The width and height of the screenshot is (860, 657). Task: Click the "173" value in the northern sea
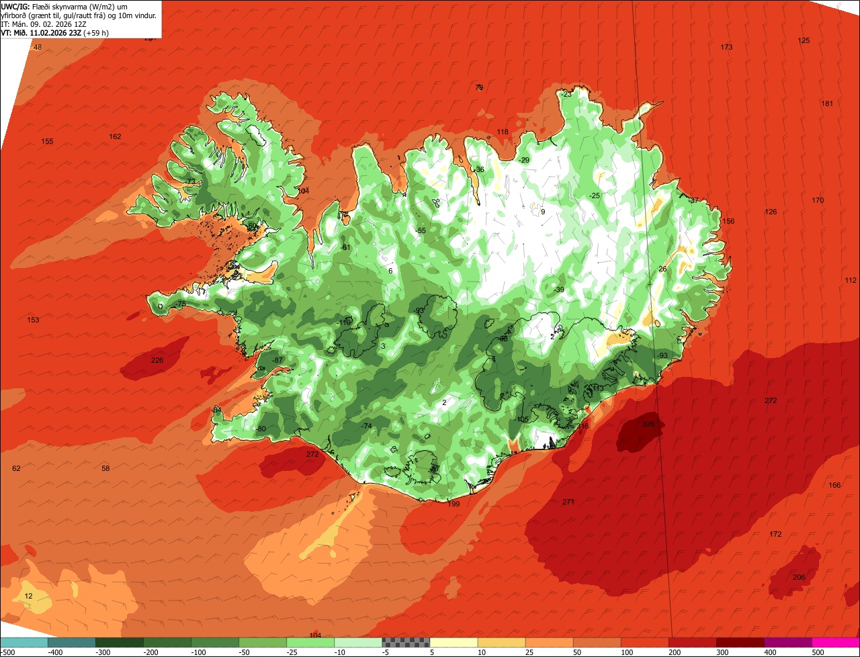coord(726,47)
